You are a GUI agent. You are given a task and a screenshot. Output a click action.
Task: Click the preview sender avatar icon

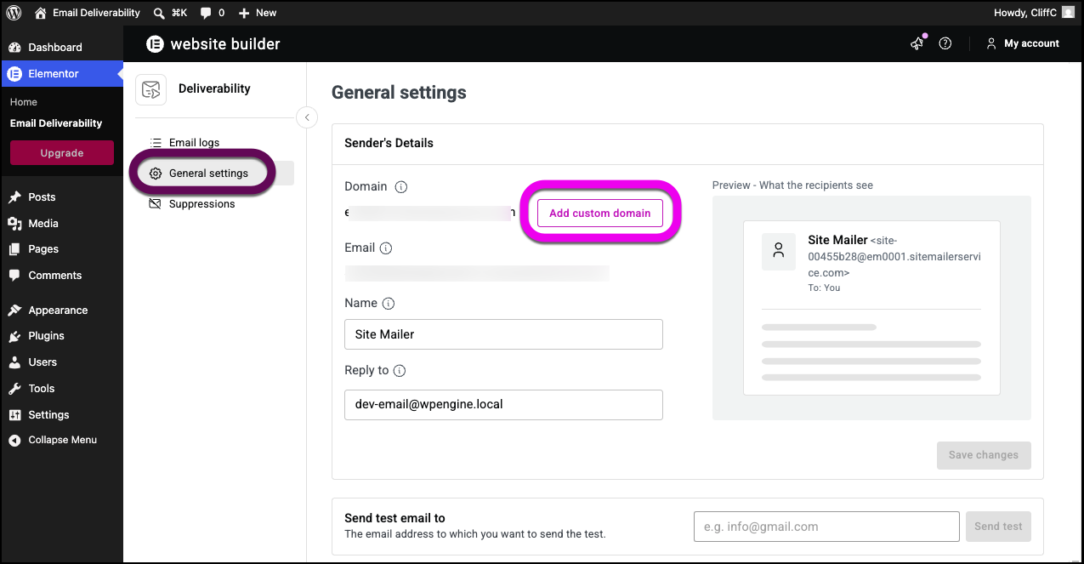779,252
